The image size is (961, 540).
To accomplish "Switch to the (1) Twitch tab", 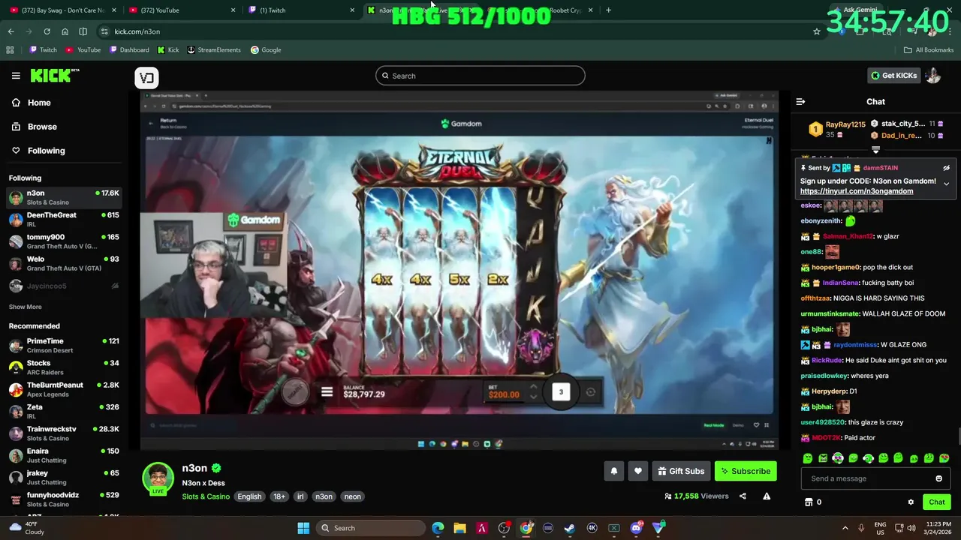I will 300,10.
